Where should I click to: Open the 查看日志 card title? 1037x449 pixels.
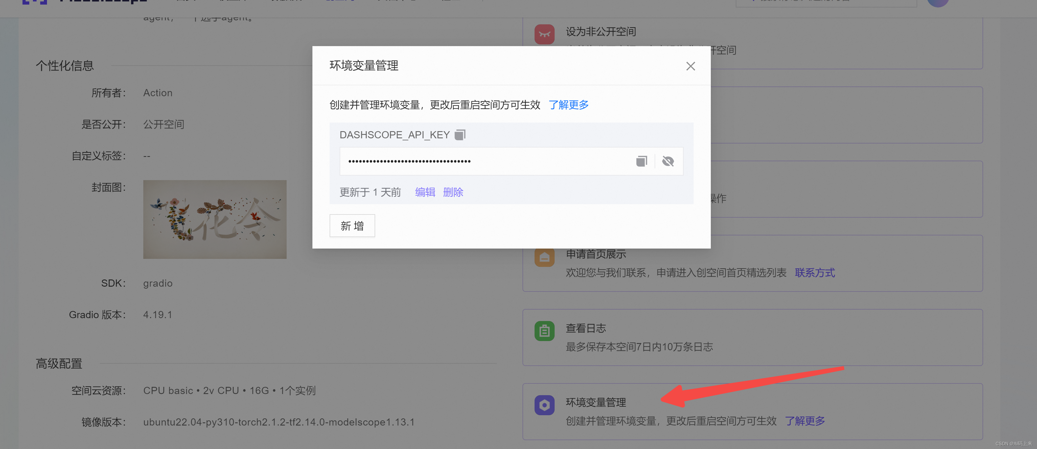(586, 328)
